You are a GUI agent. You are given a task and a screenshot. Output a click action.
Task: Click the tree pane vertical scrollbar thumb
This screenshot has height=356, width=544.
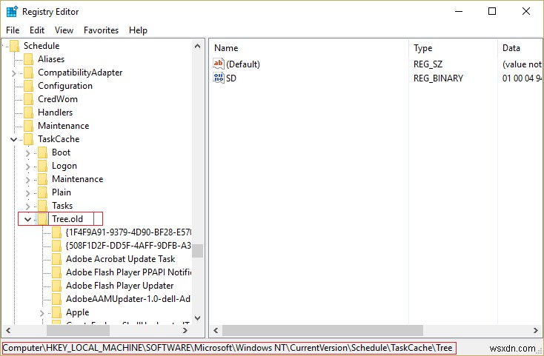point(197,251)
